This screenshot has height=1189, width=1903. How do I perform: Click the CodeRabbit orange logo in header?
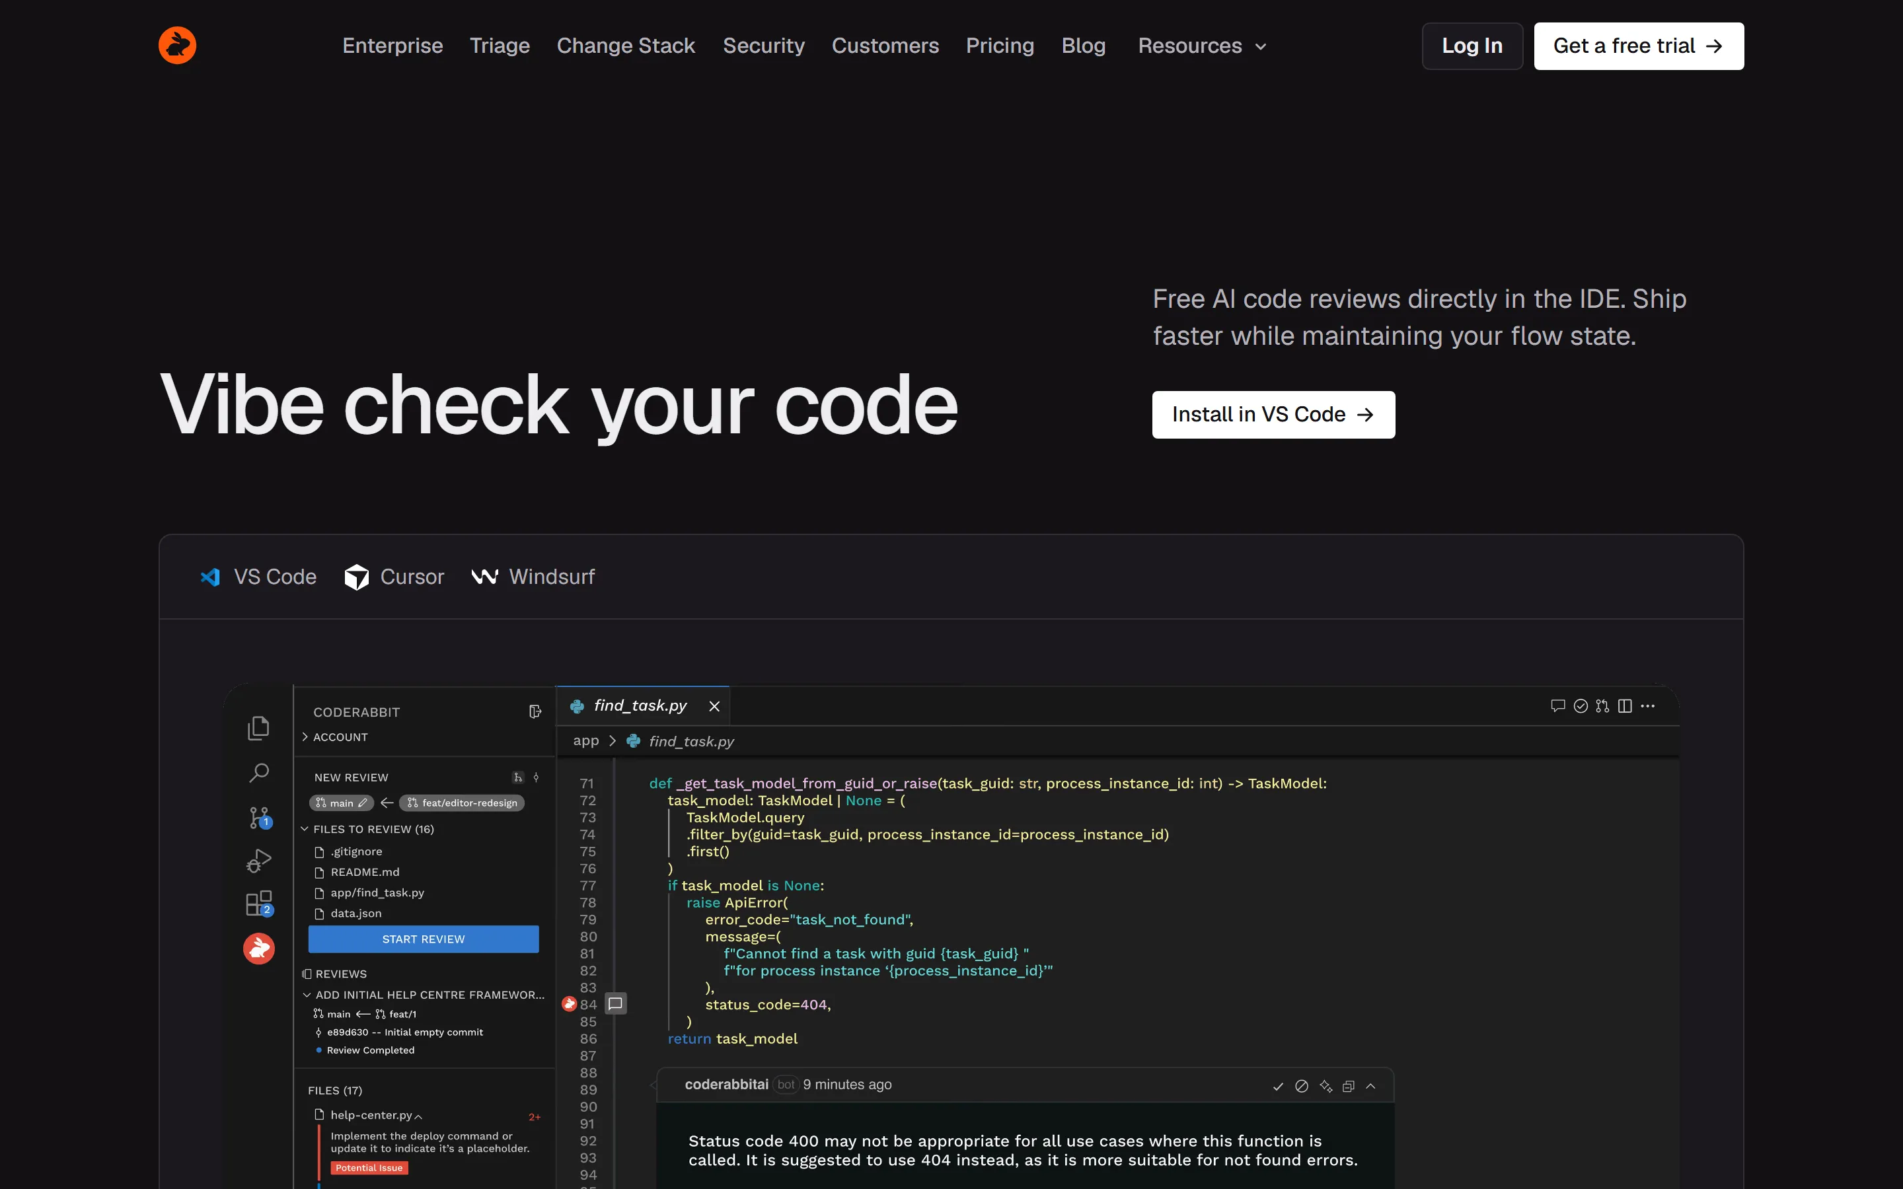pyautogui.click(x=177, y=46)
